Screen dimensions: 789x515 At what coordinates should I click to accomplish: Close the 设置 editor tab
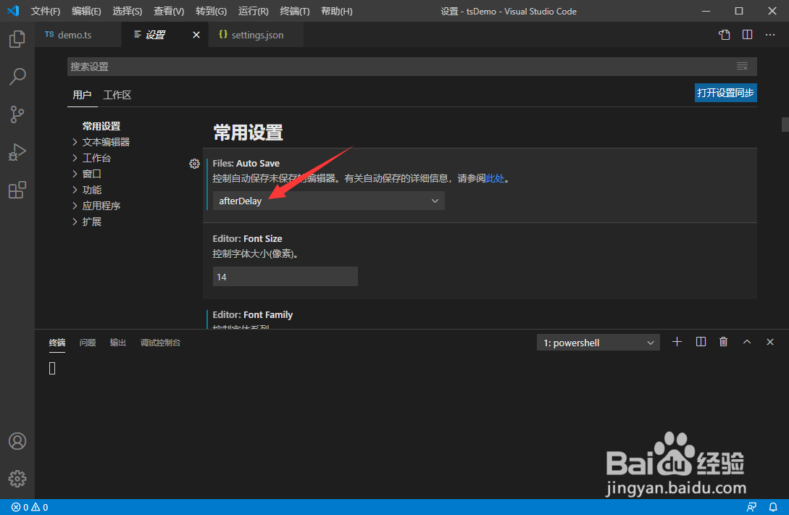click(196, 35)
